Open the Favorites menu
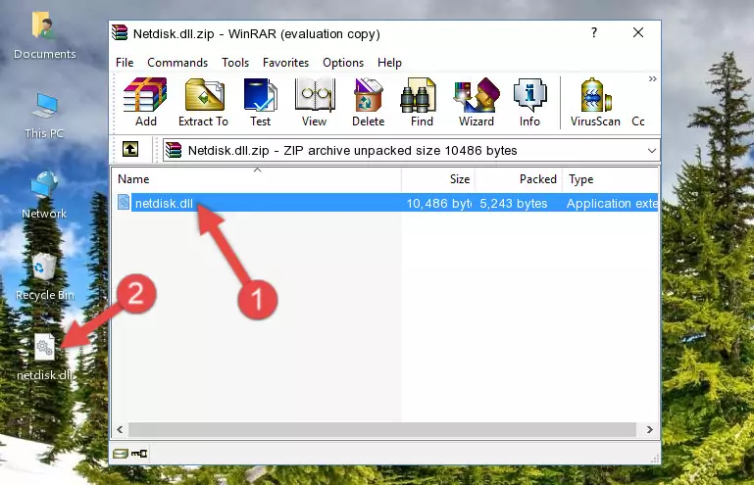The height and width of the screenshot is (485, 754). 285,63
